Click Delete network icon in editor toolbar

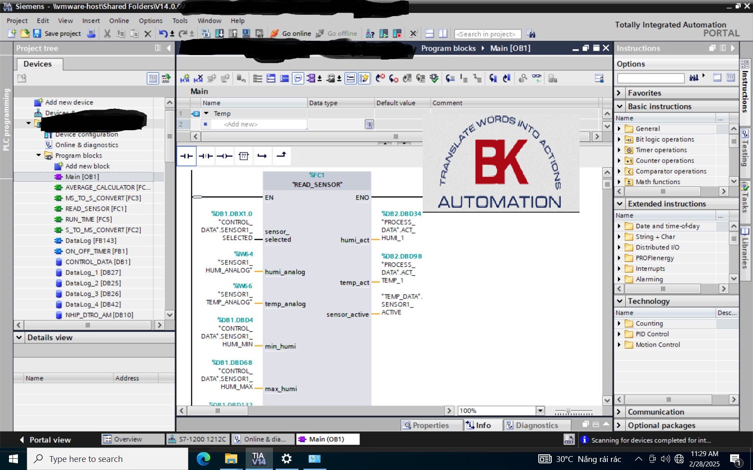[198, 78]
